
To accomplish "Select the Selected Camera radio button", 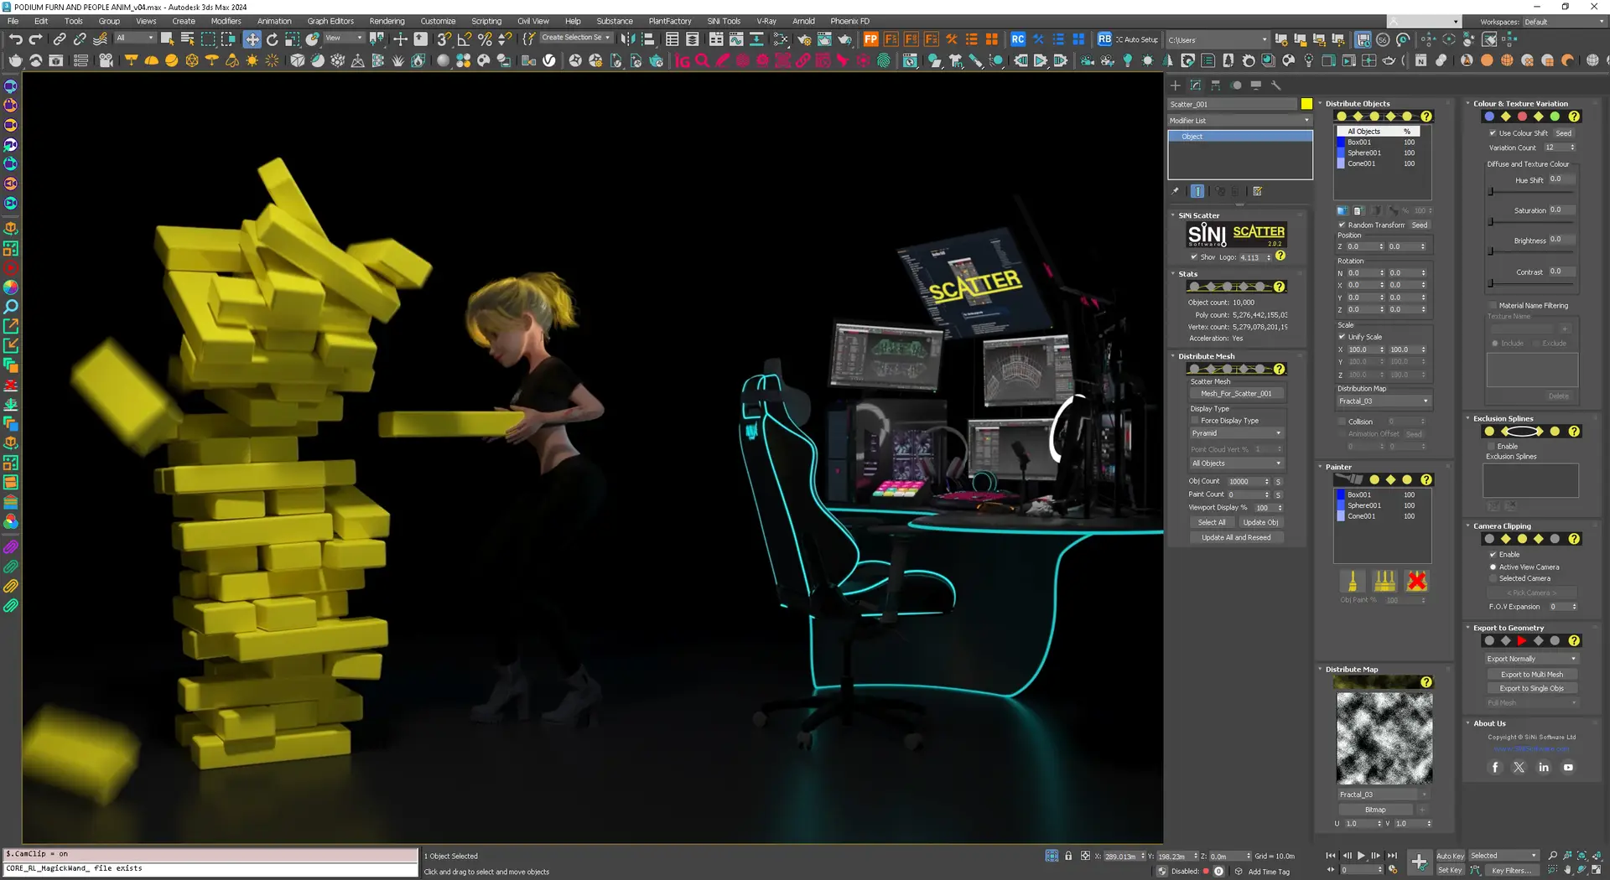I will pos(1493,578).
